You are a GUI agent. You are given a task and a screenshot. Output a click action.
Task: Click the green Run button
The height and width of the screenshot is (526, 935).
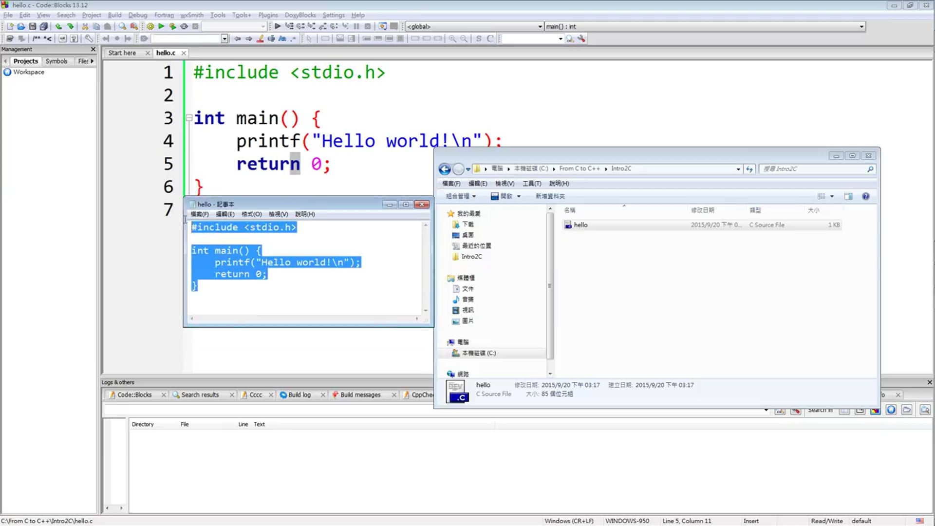(x=161, y=26)
